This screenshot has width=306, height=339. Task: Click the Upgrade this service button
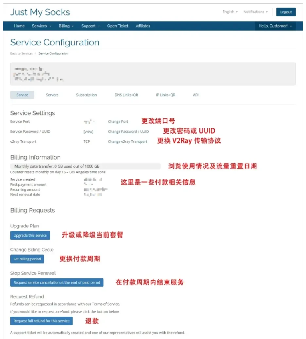(30, 235)
